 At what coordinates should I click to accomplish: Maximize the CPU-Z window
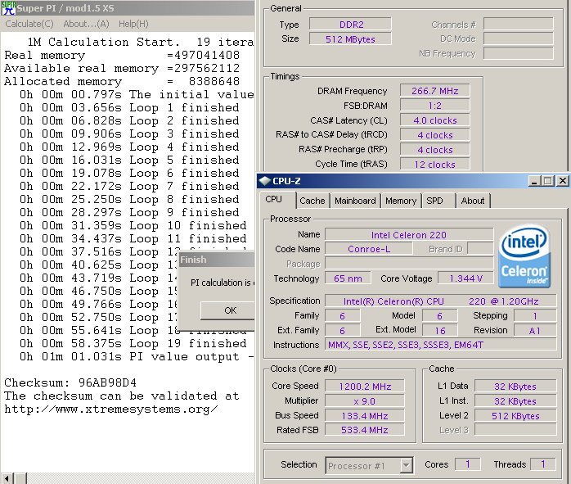point(548,181)
